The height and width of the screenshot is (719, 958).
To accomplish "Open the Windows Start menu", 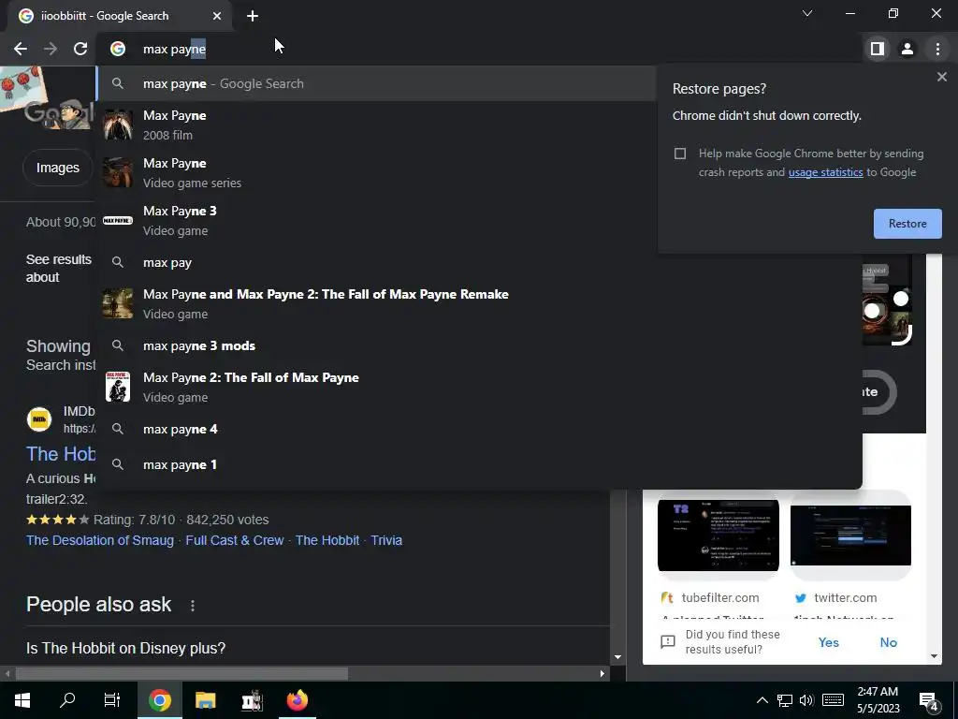I will [x=22, y=700].
